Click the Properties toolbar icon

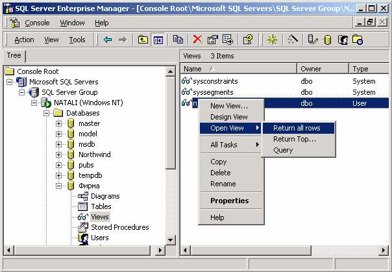click(x=212, y=40)
